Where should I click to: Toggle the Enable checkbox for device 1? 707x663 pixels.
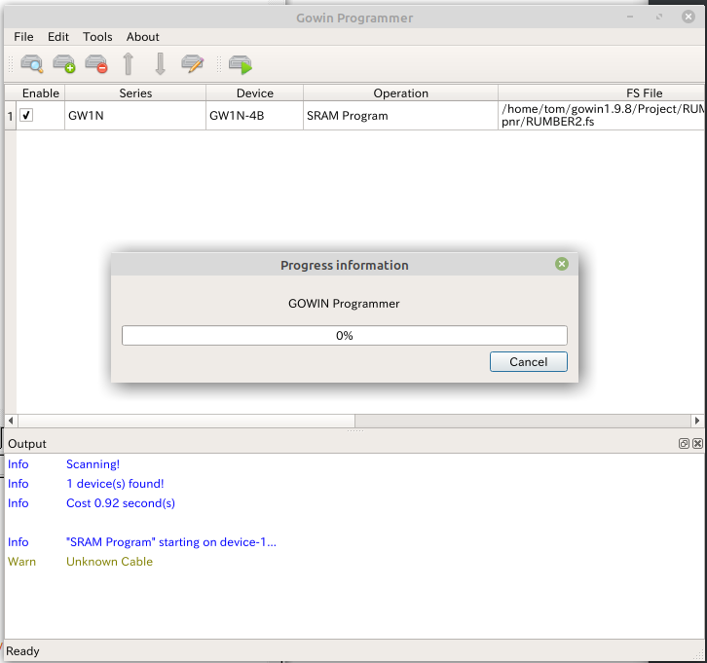point(26,116)
